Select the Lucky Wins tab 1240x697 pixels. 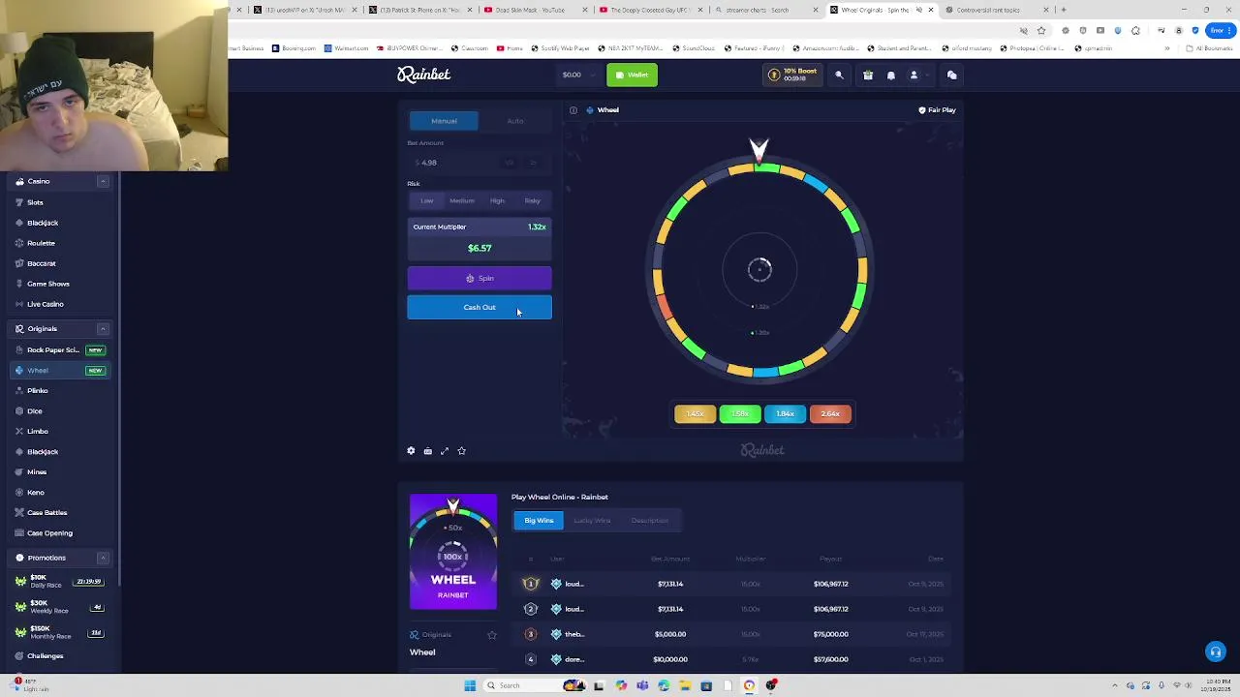[592, 521]
